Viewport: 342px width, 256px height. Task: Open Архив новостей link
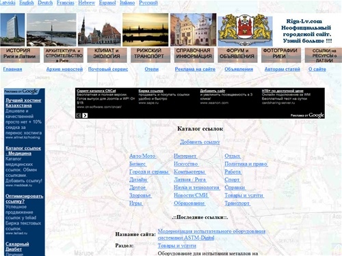coord(64,69)
